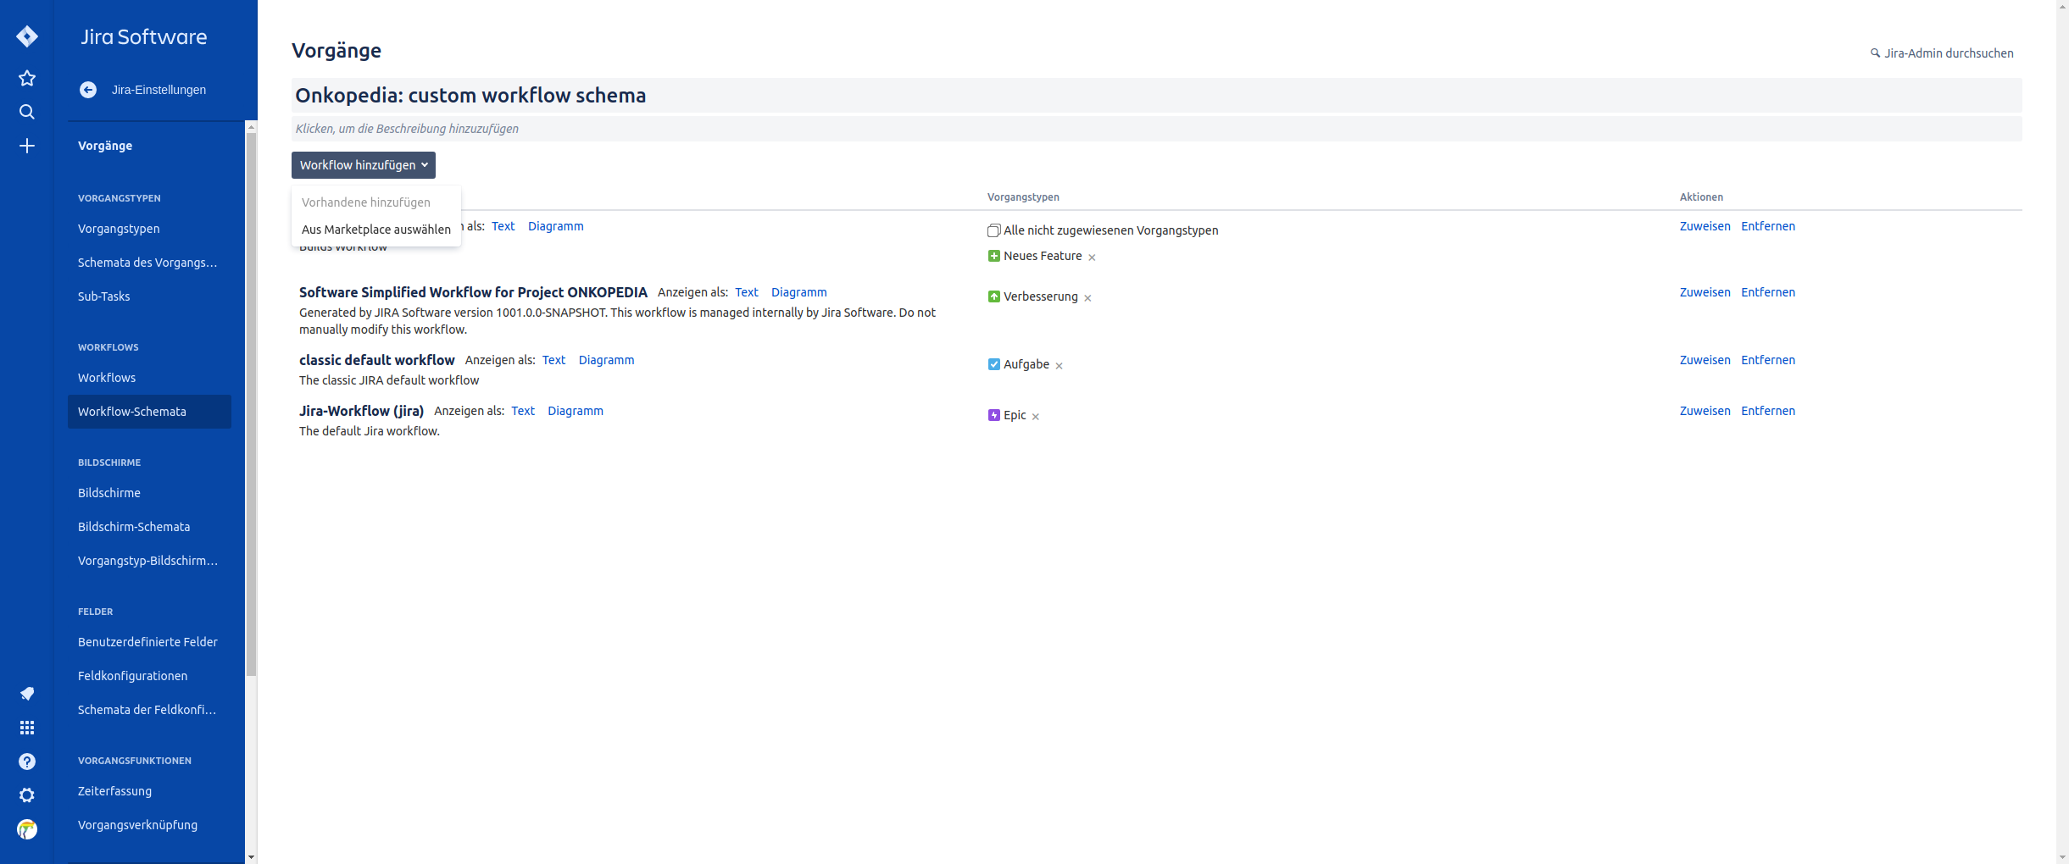Show classic default workflow as Diagramm
The width and height of the screenshot is (2069, 864).
coord(606,359)
